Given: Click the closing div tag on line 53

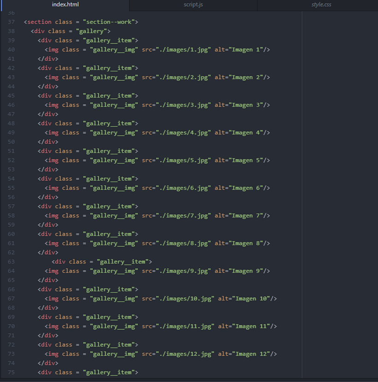Looking at the screenshot, I should click(48, 169).
